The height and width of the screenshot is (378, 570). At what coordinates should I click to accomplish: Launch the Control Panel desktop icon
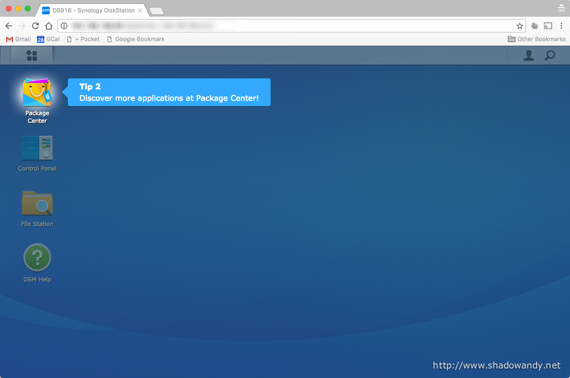coord(37,148)
